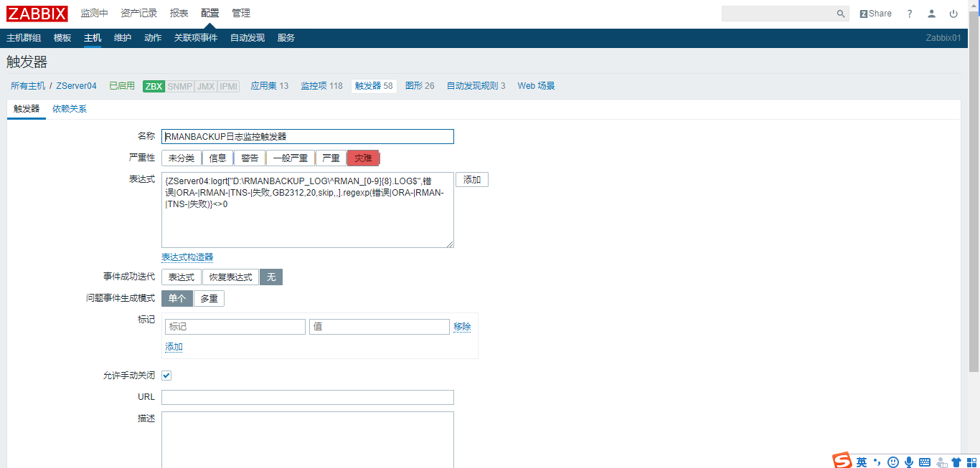Open the emoji smiley in IME bar
This screenshot has width=980, height=468.
(893, 462)
